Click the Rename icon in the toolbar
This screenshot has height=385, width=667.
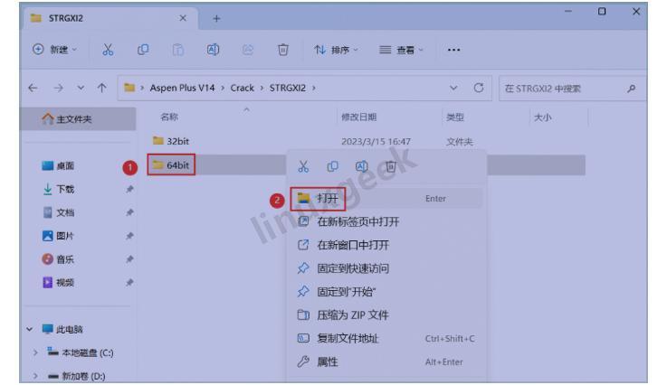pyautogui.click(x=213, y=50)
